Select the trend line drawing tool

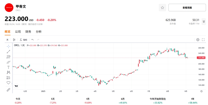point(8,51)
